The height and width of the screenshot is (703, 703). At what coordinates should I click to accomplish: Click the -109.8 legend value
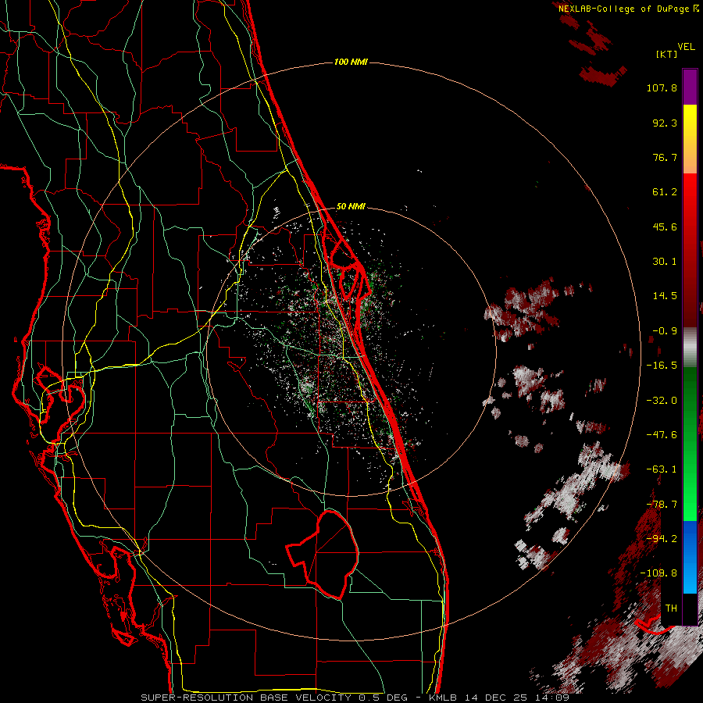pyautogui.click(x=659, y=573)
